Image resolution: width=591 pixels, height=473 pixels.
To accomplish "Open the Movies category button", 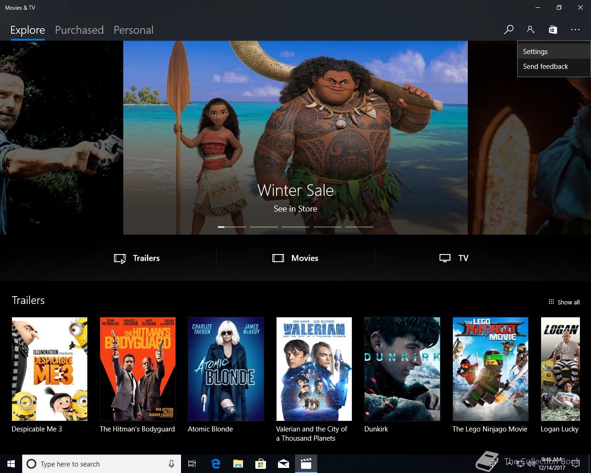I will 295,258.
